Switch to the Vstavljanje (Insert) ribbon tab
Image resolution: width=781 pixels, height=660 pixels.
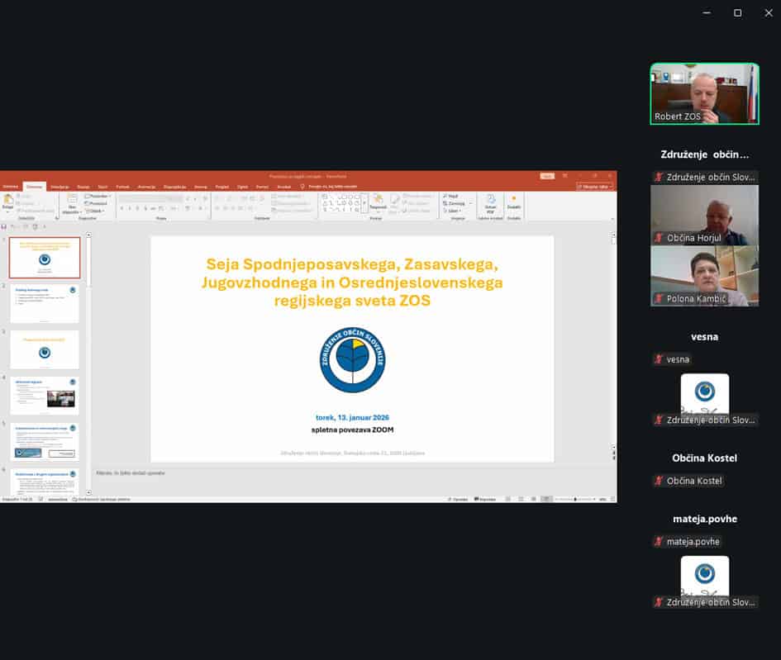pyautogui.click(x=60, y=187)
